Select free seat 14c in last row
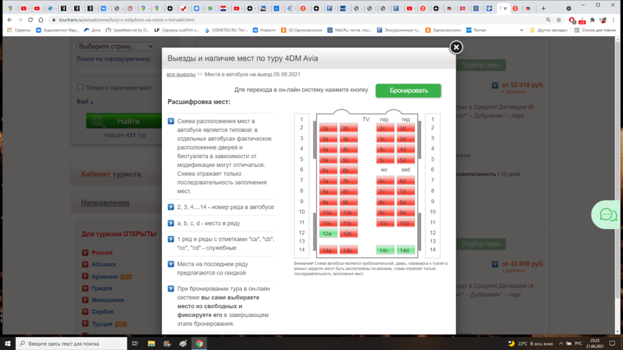This screenshot has height=350, width=623. 385,250
